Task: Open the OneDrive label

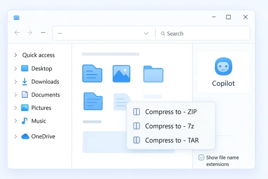Action: click(43, 137)
